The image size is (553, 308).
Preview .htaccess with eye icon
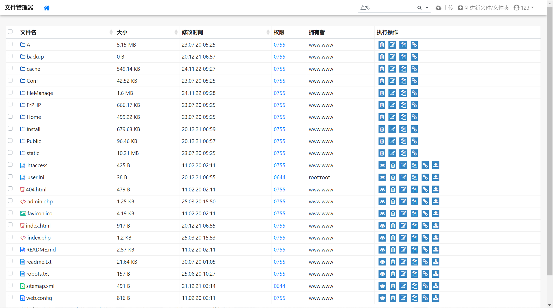point(382,165)
